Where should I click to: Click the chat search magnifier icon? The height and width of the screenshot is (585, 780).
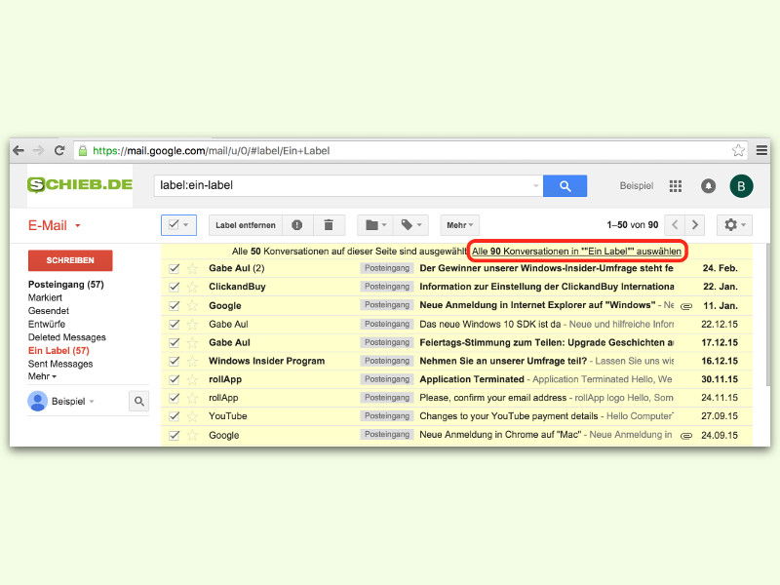click(138, 401)
